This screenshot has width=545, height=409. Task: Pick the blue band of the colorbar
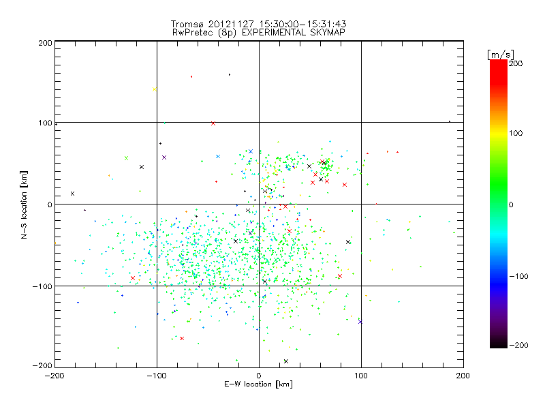(x=499, y=284)
